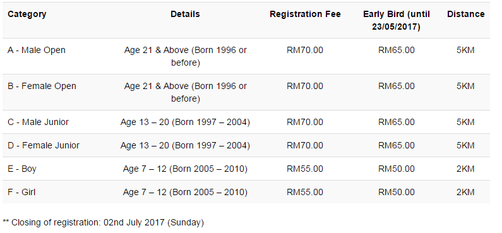Click the Category column header
Image resolution: width=502 pixels, height=233 pixels.
tap(27, 15)
